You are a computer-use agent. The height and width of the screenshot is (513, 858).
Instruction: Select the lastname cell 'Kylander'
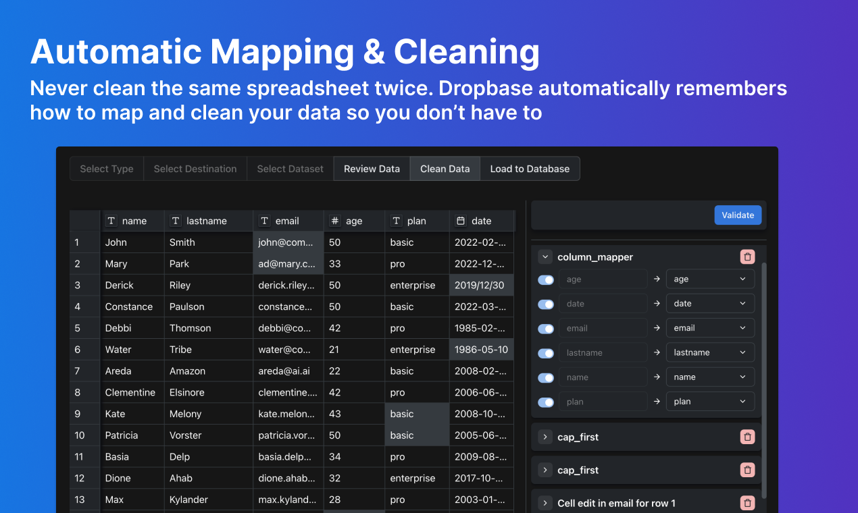point(209,500)
